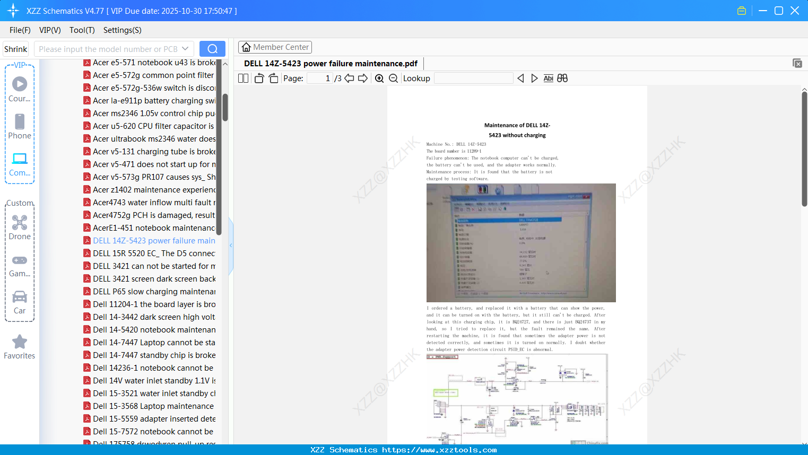This screenshot has height=455, width=808.
Task: Open Dell 11204-1 board layer file
Action: click(150, 304)
